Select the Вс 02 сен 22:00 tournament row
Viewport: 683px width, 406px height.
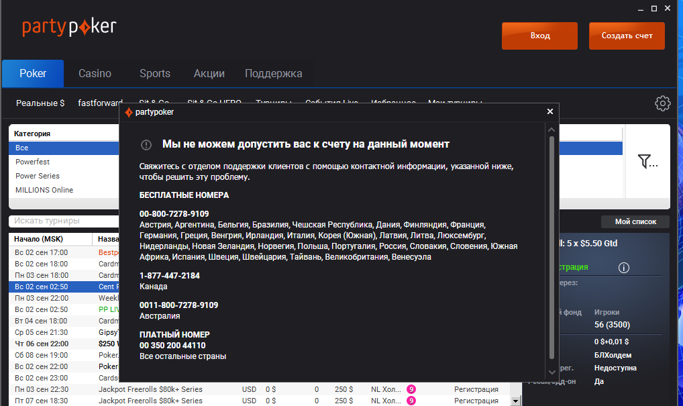(x=64, y=366)
